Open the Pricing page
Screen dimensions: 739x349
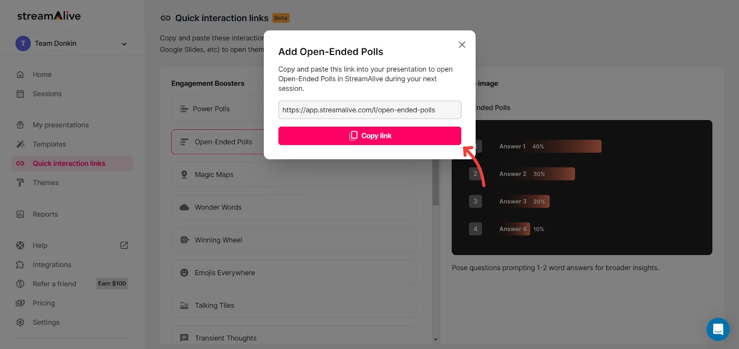(44, 303)
